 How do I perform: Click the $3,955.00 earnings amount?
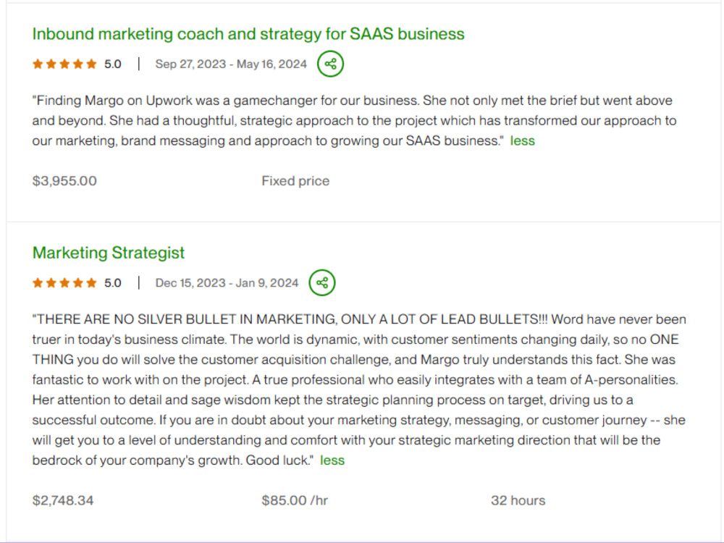click(x=64, y=181)
